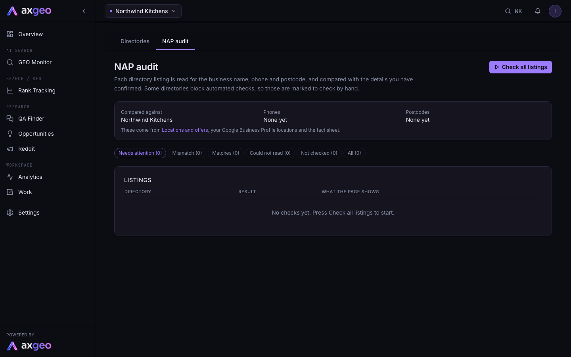Click the NAP audit page heading
This screenshot has height=357, width=571.
136,67
